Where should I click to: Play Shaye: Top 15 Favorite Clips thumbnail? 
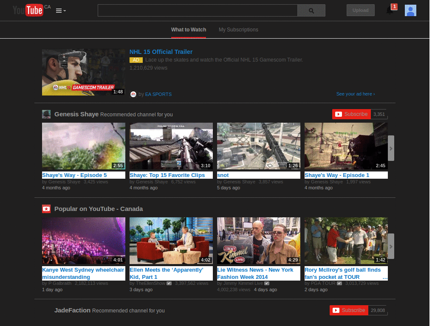[x=171, y=146]
